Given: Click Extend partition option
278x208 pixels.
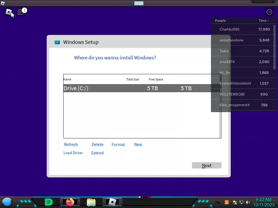Looking at the screenshot, I should [x=97, y=153].
